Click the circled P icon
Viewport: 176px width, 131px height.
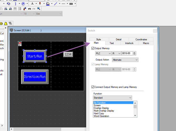[23, 4]
